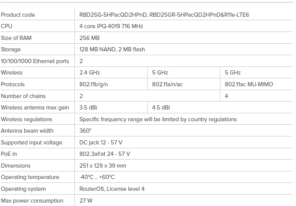
Task: Click the 2.4 GHz wireless cell
Action: [90, 73]
